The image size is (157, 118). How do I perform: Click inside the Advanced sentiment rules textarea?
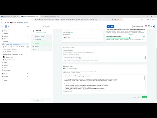pos(104,83)
